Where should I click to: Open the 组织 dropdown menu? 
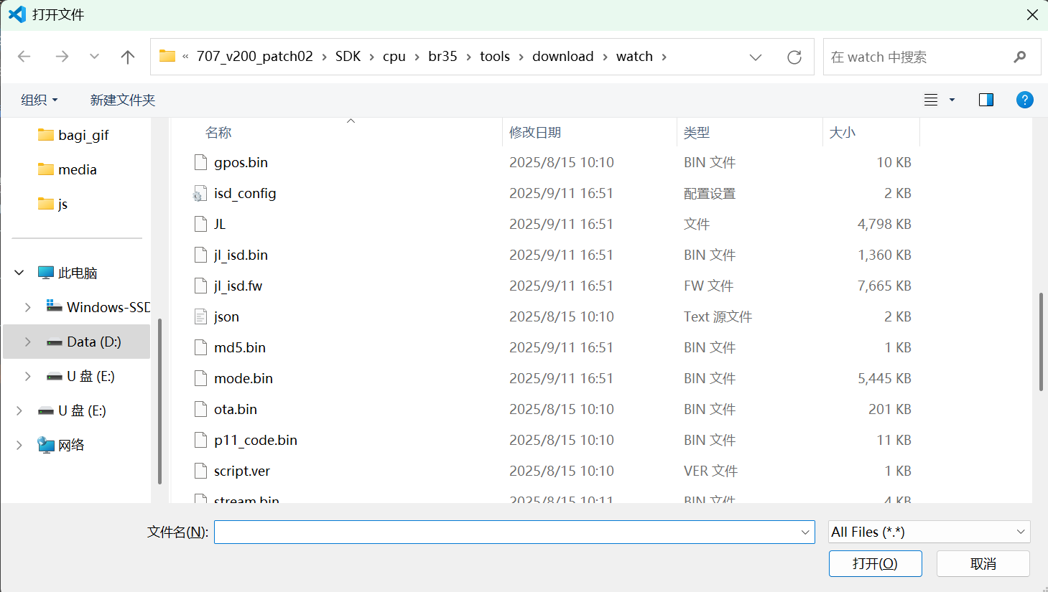tap(39, 100)
